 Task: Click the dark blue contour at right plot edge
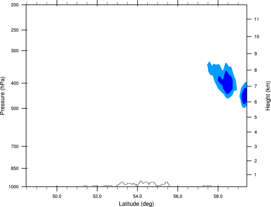tap(244, 96)
